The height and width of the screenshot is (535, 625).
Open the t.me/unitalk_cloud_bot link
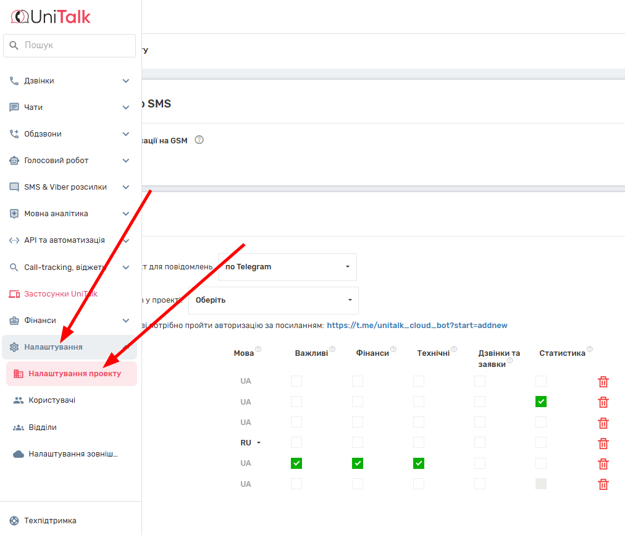(417, 325)
